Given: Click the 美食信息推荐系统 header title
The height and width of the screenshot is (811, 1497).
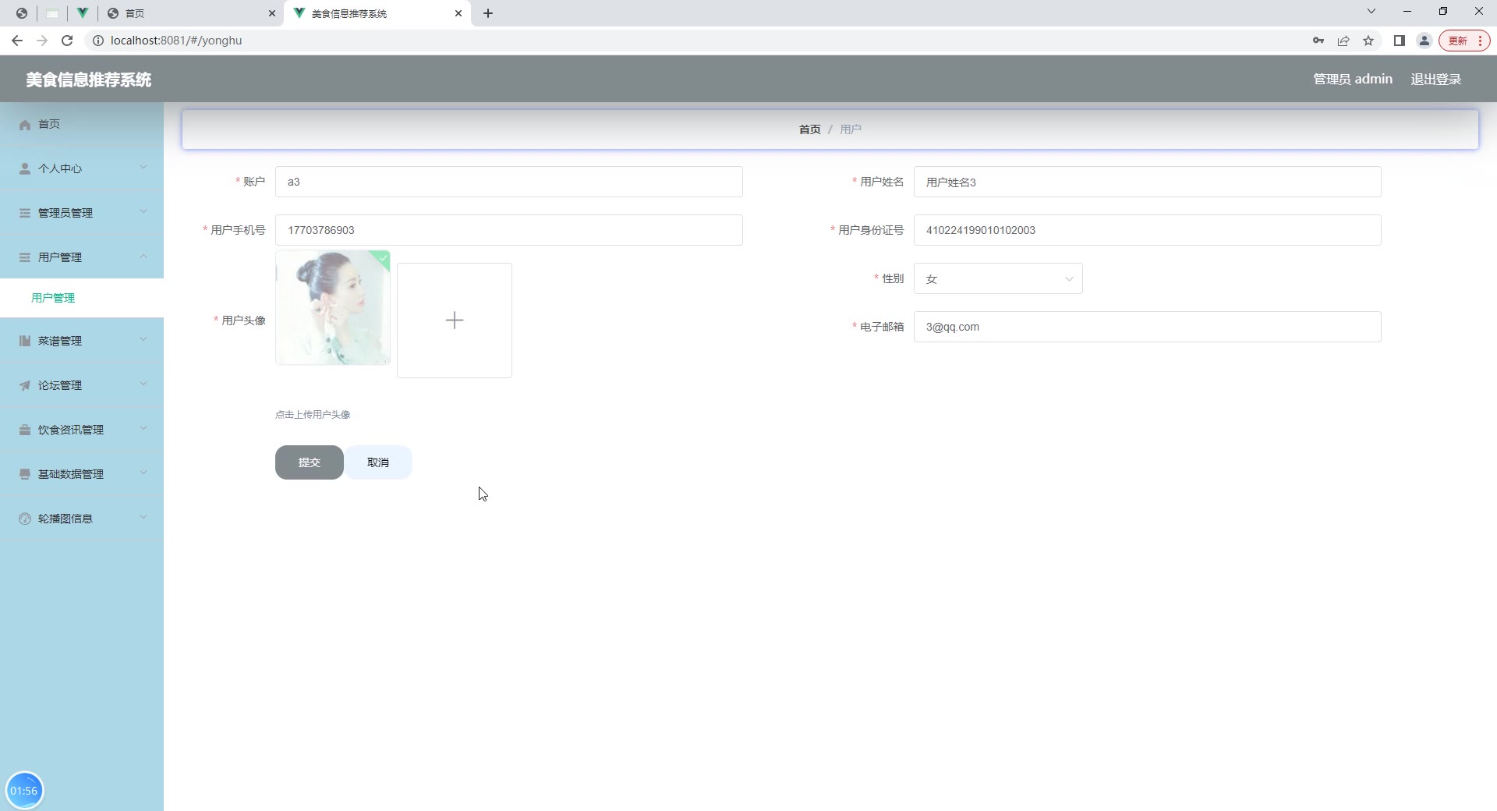Looking at the screenshot, I should point(89,80).
